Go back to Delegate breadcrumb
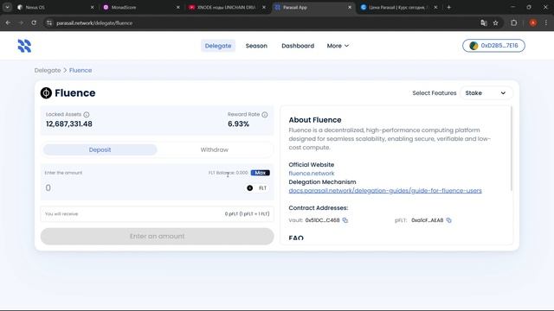The width and height of the screenshot is (554, 311). pos(48,70)
